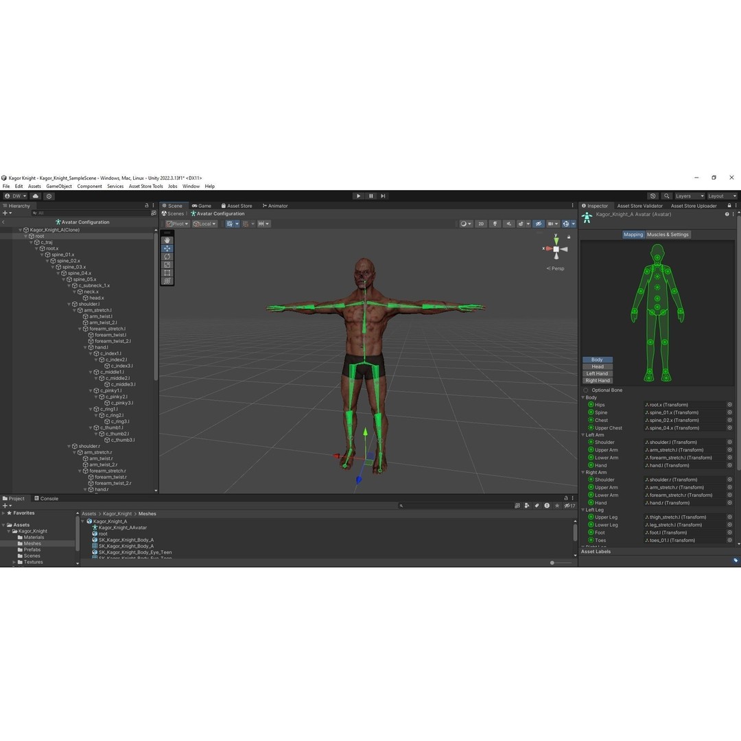Click the Project search by type icon
Screen dimensions: 741x741
(527, 506)
